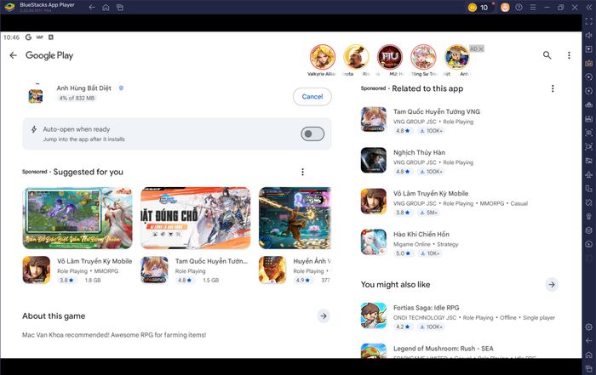Collapse the BlueStacks side toolbar
The width and height of the screenshot is (596, 375).
pyautogui.click(x=589, y=7)
